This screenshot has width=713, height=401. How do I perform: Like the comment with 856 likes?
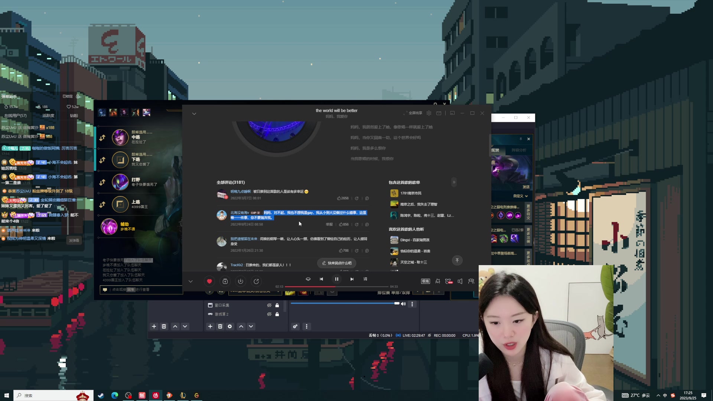(344, 224)
